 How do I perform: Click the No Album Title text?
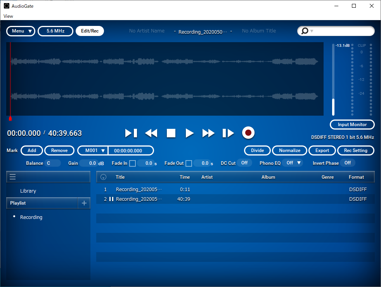(259, 31)
